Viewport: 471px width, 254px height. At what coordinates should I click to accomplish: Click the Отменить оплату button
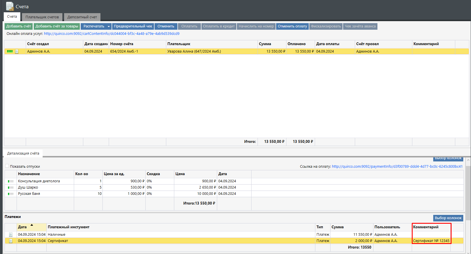pyautogui.click(x=292, y=26)
